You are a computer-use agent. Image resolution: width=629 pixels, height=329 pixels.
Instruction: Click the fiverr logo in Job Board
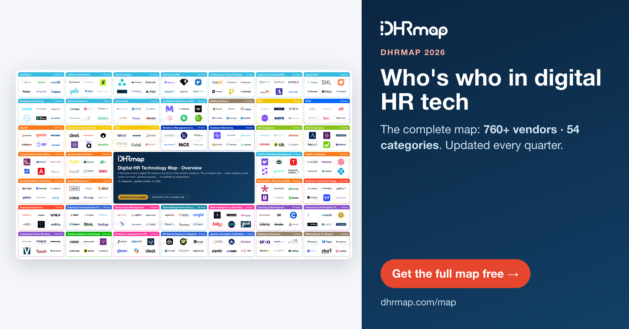pos(27,92)
